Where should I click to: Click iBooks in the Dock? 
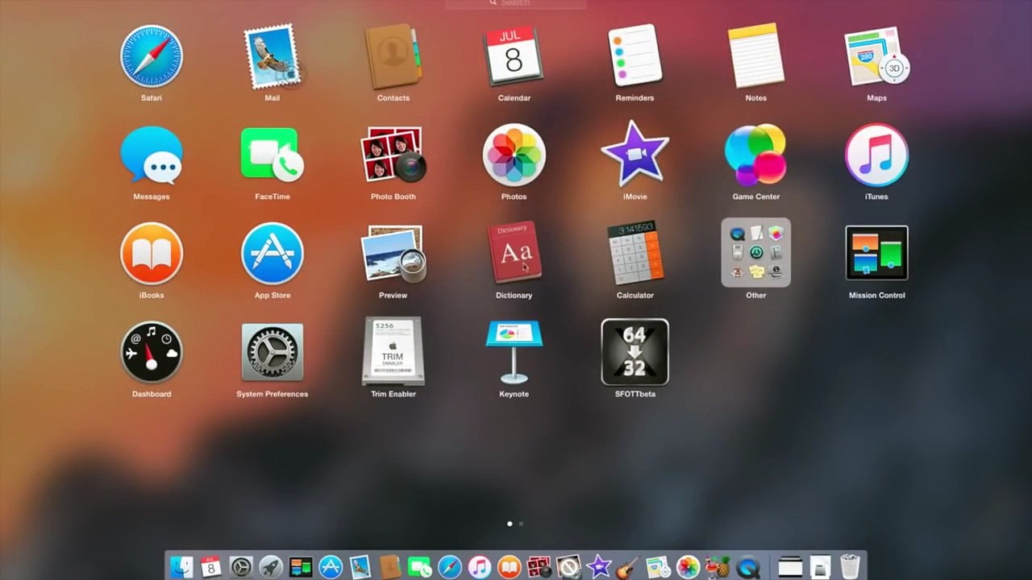click(509, 567)
